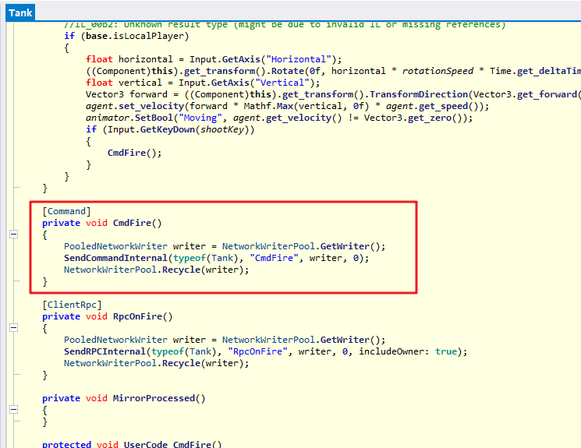Click the [ClientRpc] attribute text

pos(72,305)
